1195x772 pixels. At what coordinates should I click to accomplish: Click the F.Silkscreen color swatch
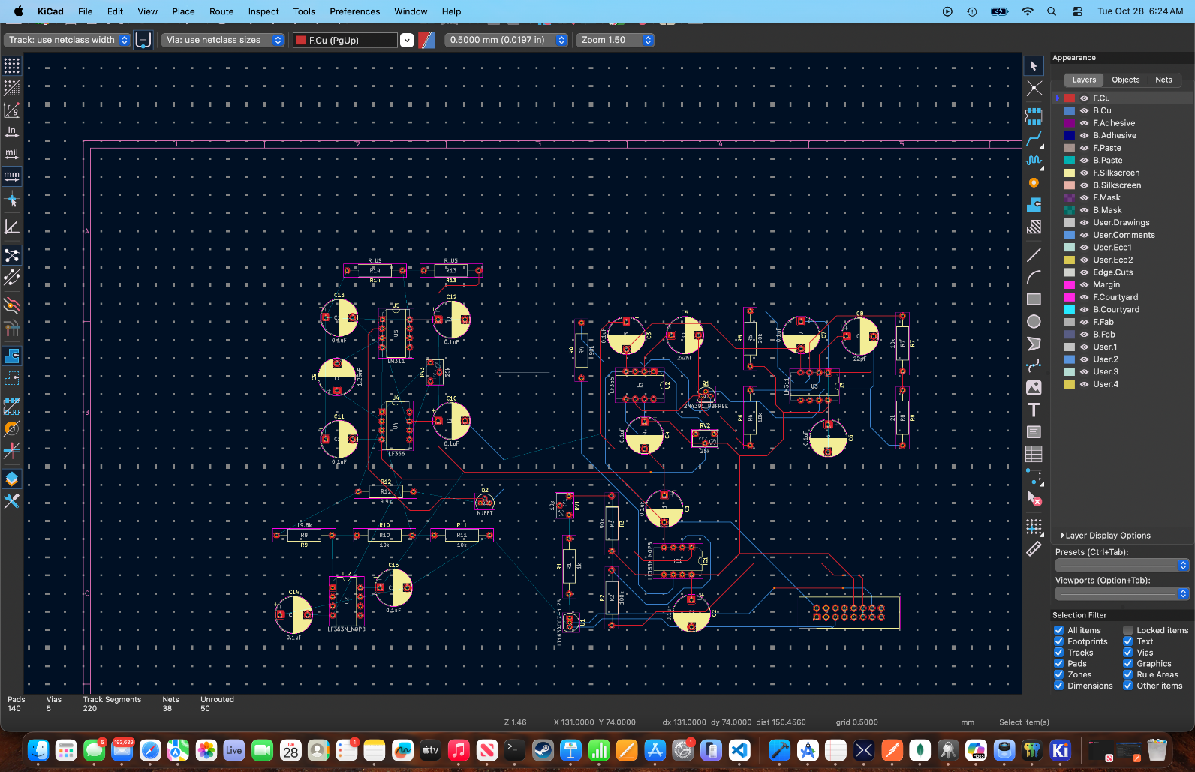click(x=1069, y=173)
